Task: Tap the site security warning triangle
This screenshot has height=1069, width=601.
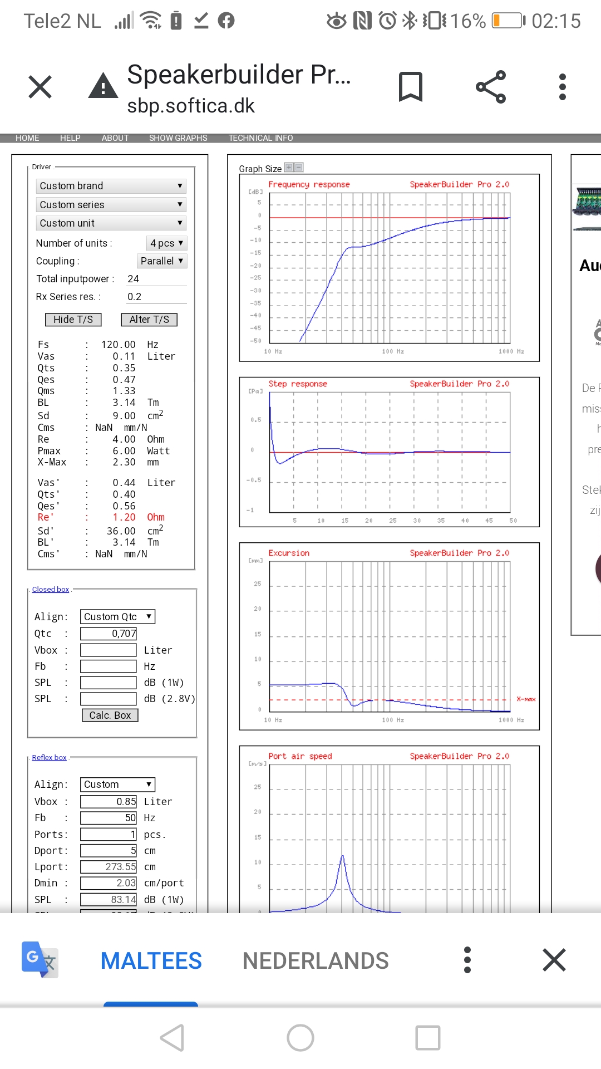Action: tap(103, 86)
